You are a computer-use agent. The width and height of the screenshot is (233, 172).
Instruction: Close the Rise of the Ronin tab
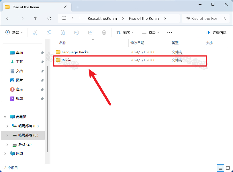click(65, 7)
